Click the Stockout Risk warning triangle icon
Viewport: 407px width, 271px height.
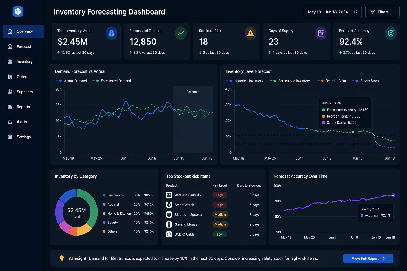click(250, 33)
